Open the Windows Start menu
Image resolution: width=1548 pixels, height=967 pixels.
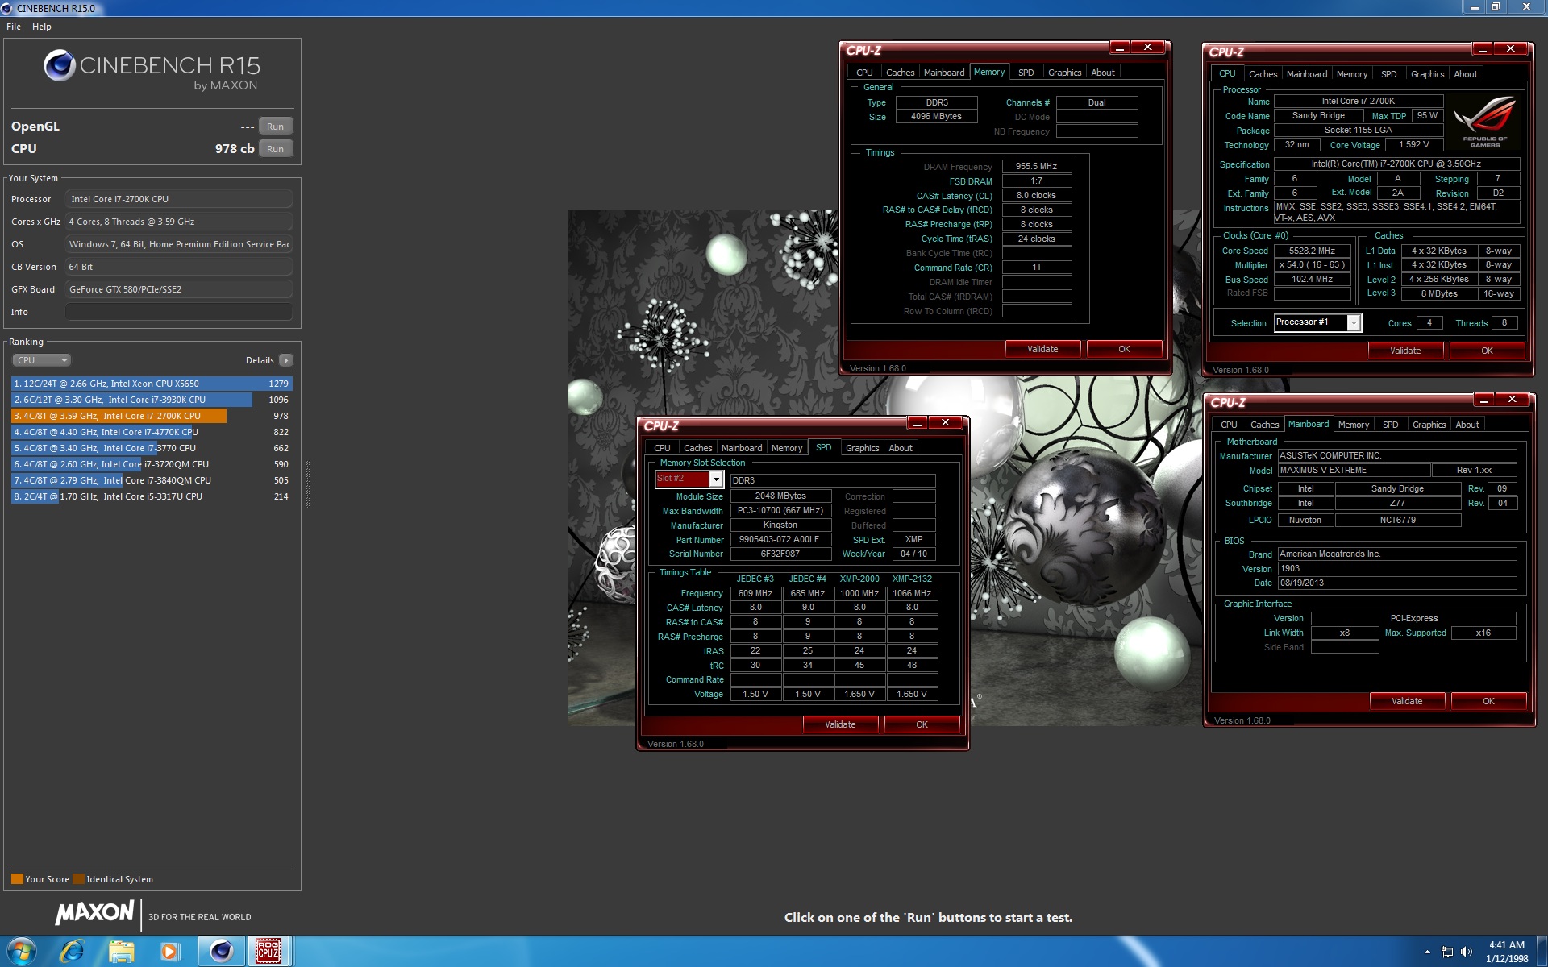click(x=22, y=952)
